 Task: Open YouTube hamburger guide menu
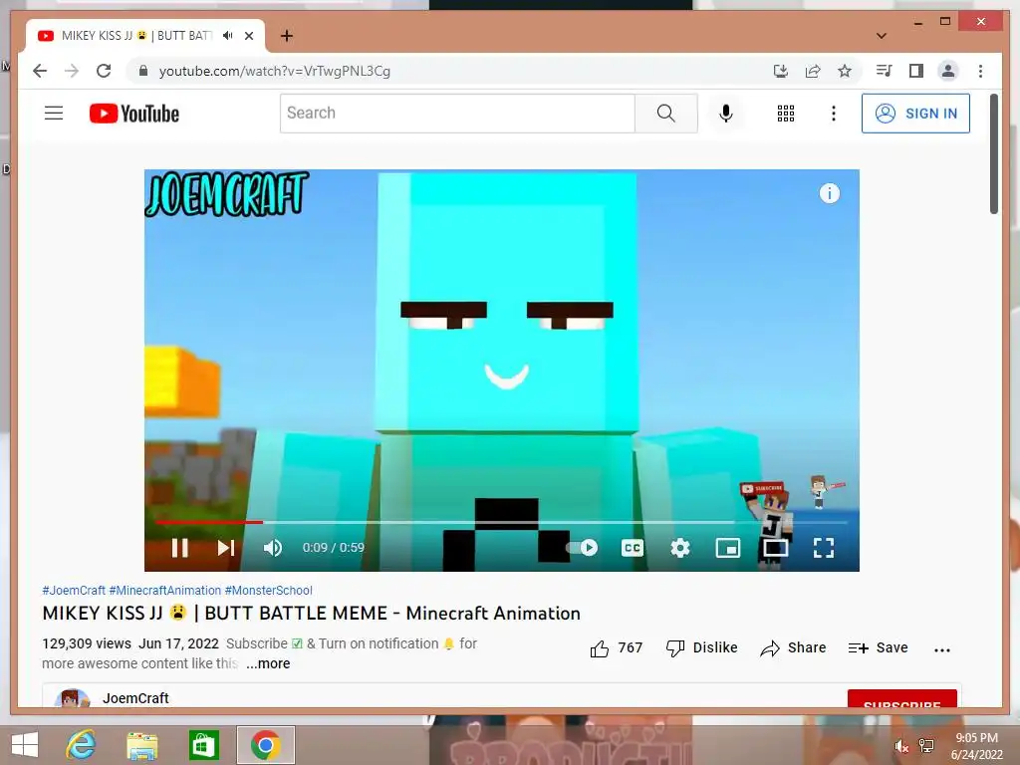54,114
